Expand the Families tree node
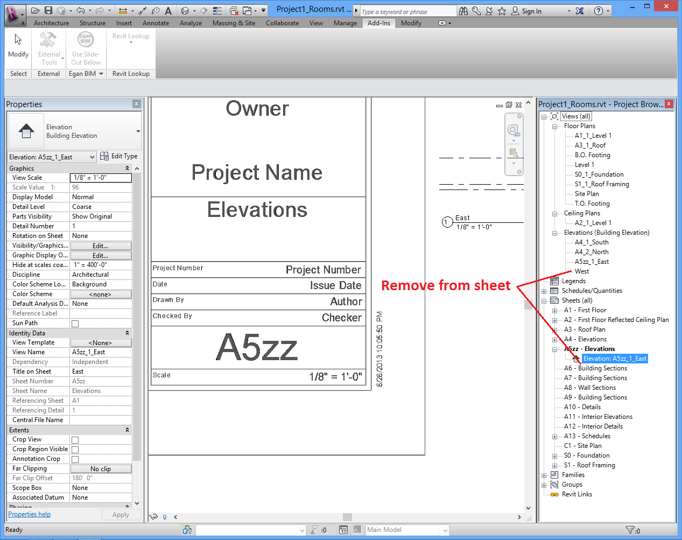This screenshot has width=682, height=540. 544,475
